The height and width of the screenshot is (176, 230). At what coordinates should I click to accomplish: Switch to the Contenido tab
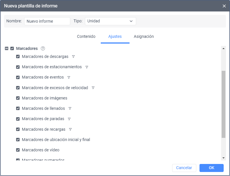[86, 37]
